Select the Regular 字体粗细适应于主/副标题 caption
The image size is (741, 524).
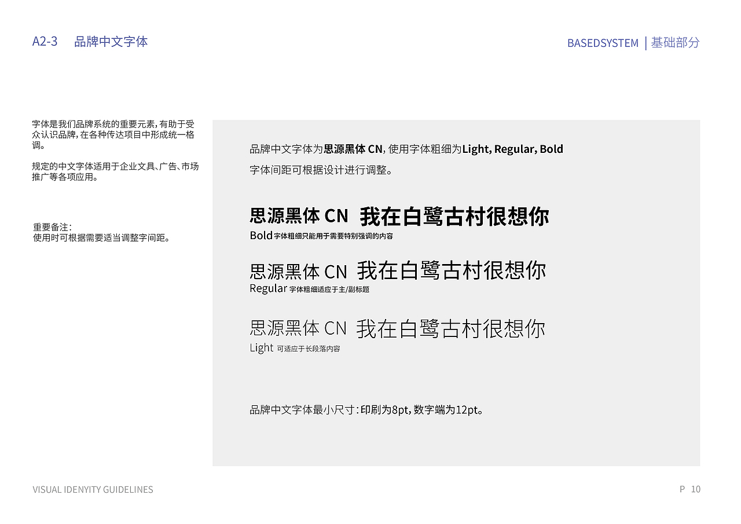pos(310,288)
